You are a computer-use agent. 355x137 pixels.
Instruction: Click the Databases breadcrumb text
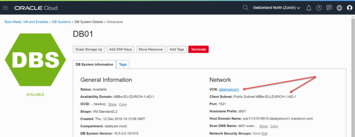click(115, 22)
